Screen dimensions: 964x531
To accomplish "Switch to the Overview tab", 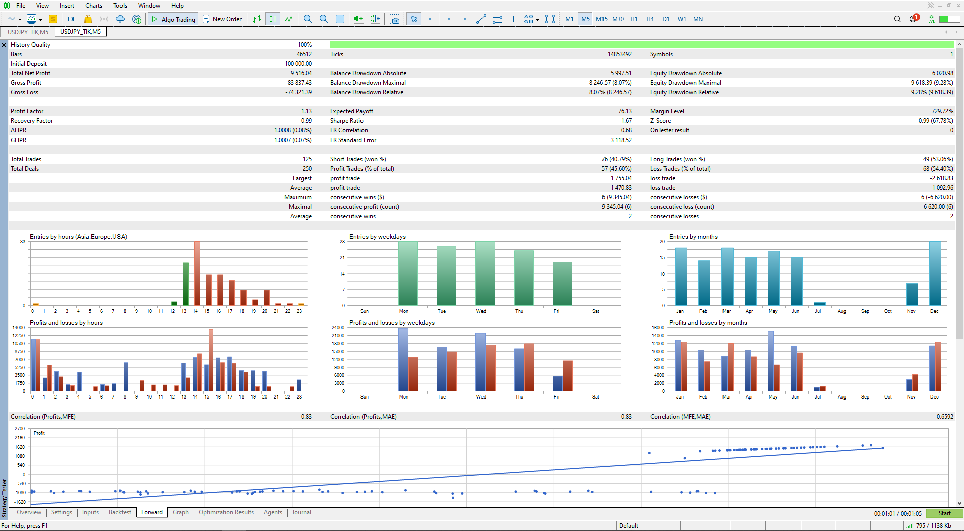I will pos(29,512).
